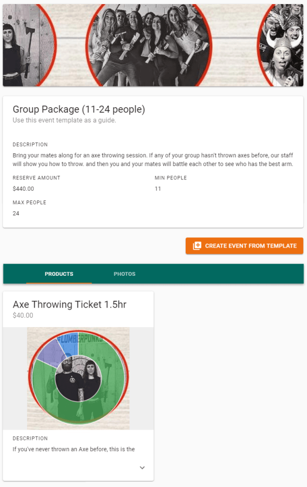Click the 'Use this event template as a guide' subtitle
The image size is (307, 487).
click(64, 120)
